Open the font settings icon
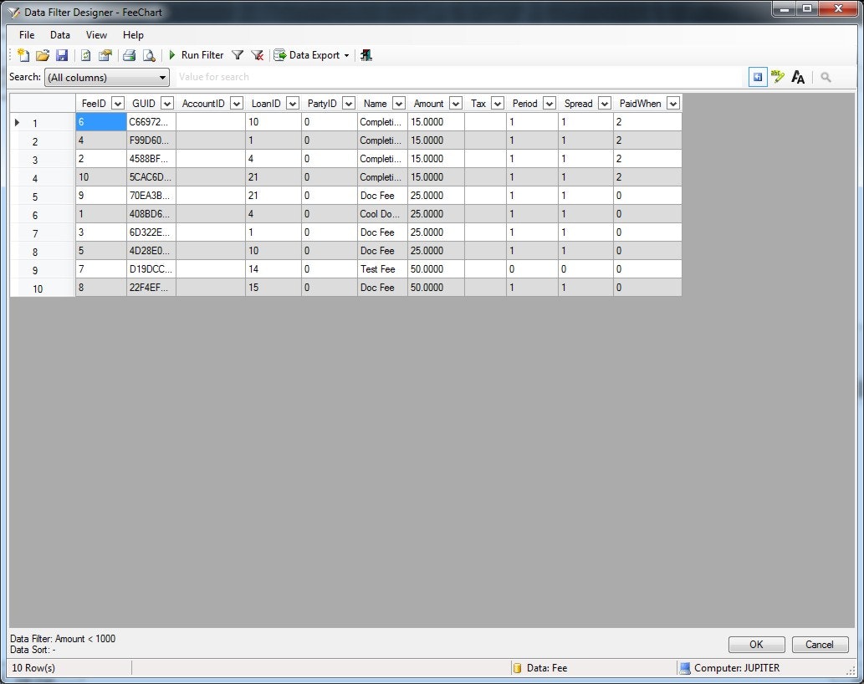Image resolution: width=864 pixels, height=684 pixels. (798, 77)
